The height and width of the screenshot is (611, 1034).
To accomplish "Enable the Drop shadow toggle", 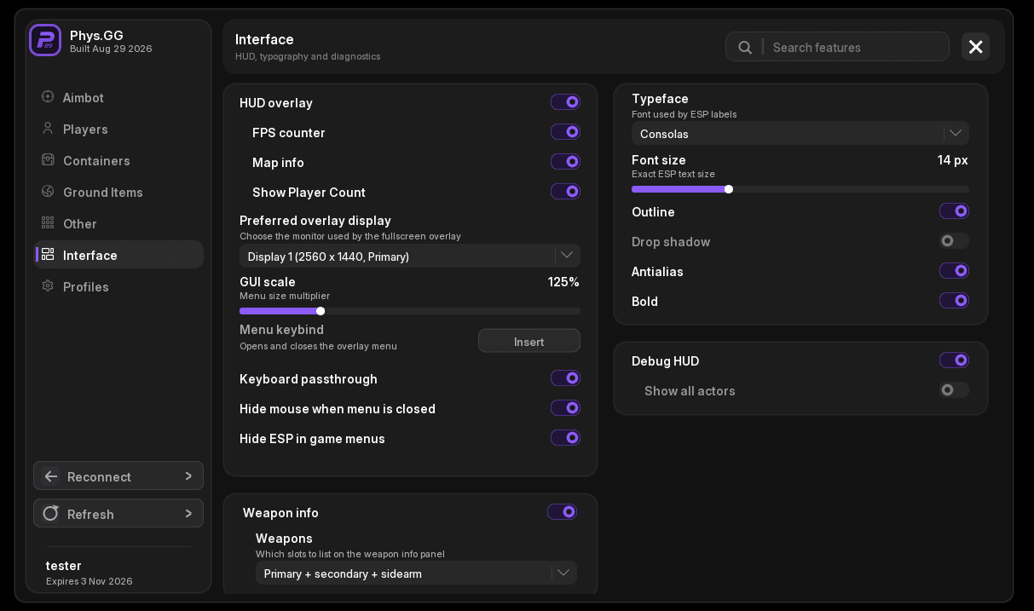I will pyautogui.click(x=954, y=241).
